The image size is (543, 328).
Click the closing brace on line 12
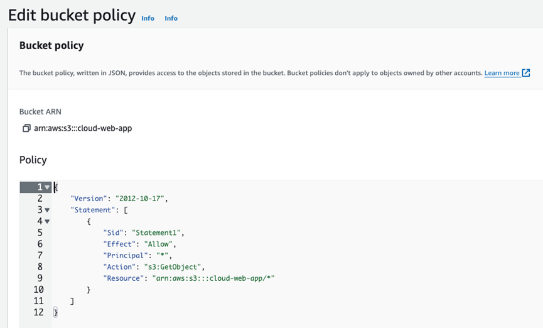point(56,312)
